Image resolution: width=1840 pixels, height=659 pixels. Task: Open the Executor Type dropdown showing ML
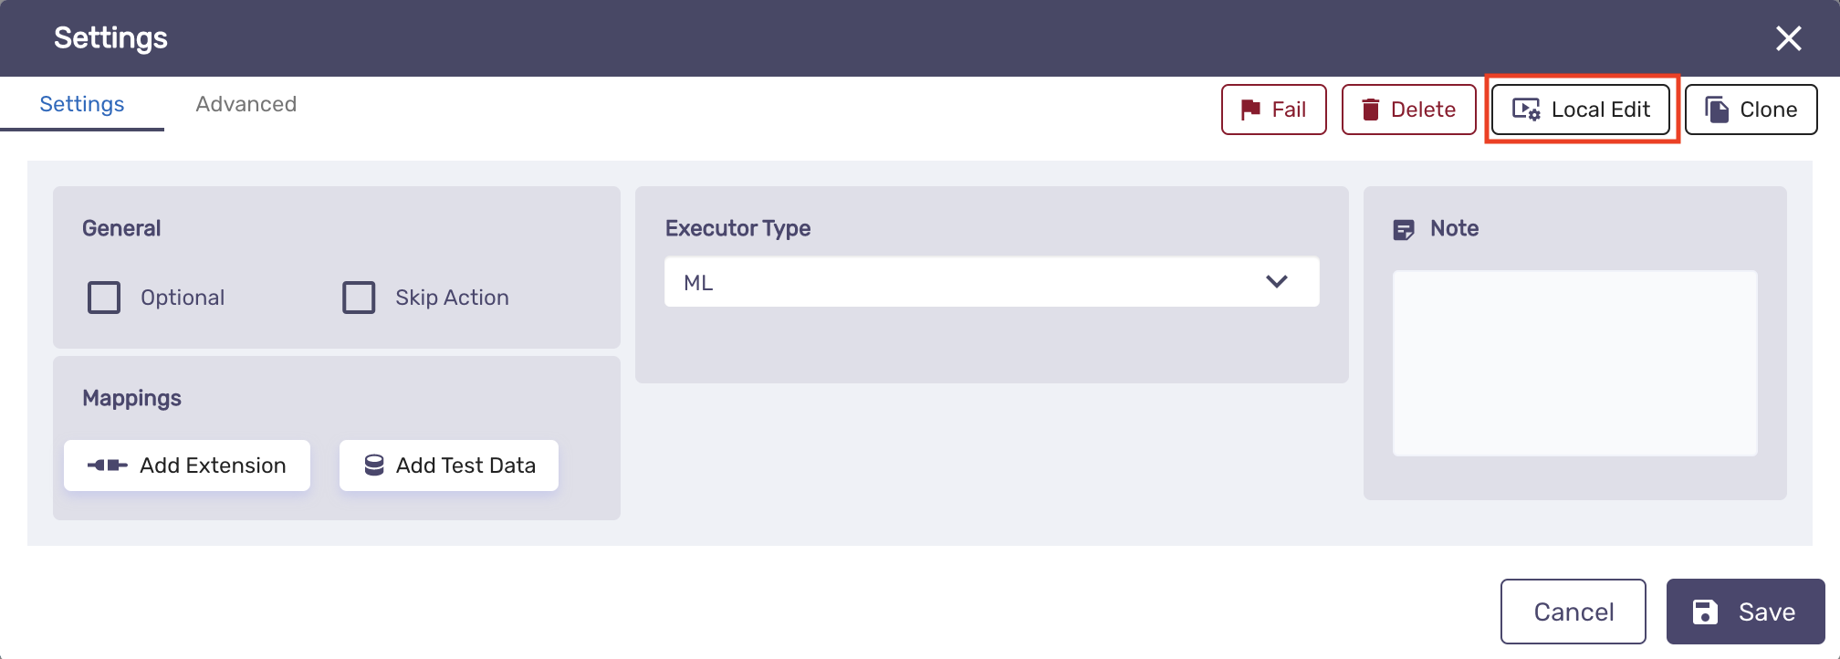992,282
